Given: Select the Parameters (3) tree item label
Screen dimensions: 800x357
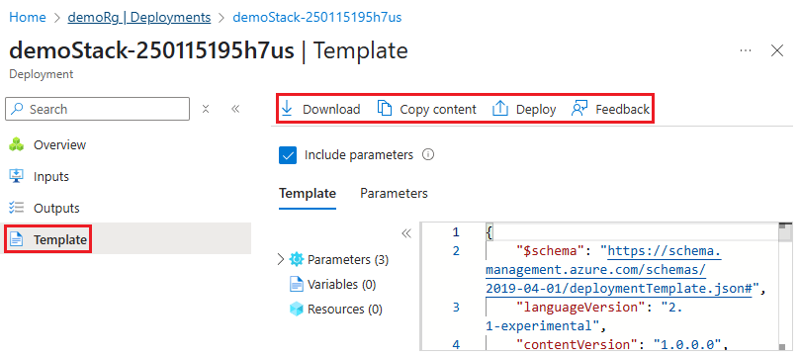Looking at the screenshot, I should pos(348,259).
